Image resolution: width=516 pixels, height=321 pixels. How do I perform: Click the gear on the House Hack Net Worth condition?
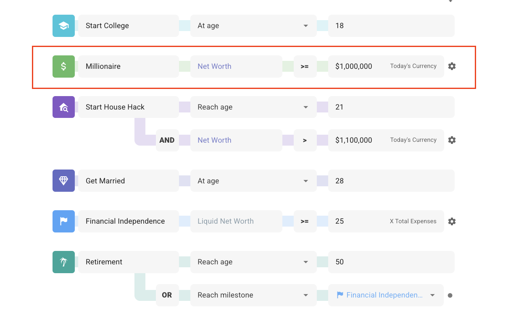(x=452, y=140)
